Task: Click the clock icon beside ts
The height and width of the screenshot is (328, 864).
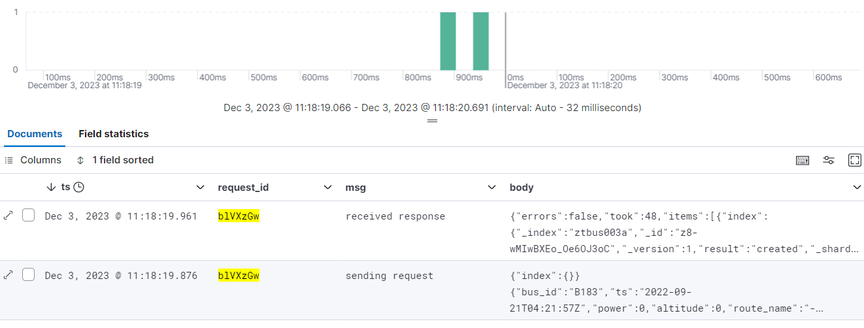Action: click(x=78, y=188)
